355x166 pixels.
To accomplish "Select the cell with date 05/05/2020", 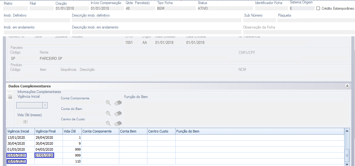I will (x=17, y=155).
